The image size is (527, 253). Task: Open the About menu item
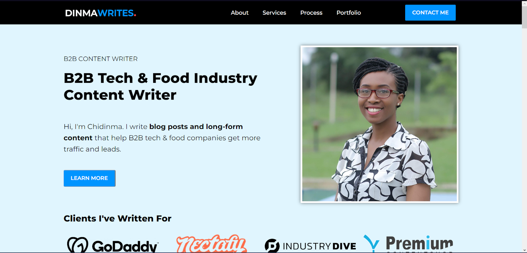pyautogui.click(x=239, y=12)
